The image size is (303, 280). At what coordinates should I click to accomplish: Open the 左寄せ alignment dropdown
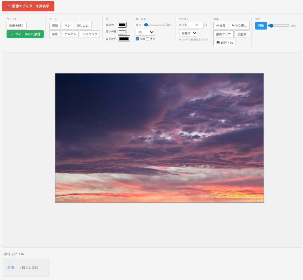189,33
